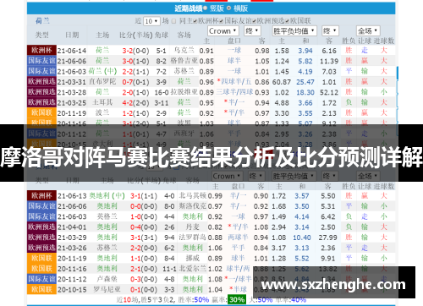Click the 日期 column header in Netherlands table
The width and height of the screenshot is (423, 306).
tap(72, 35)
